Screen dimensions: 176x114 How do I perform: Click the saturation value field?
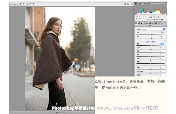click(162, 75)
